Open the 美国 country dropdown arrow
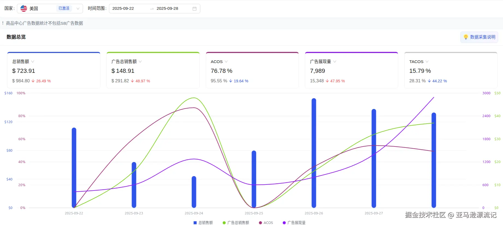 tap(78, 9)
